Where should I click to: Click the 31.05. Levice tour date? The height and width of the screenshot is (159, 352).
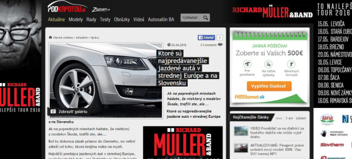330,62
